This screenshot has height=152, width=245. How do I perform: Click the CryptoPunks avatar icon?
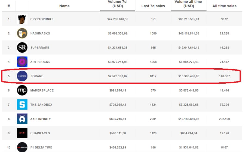pos(22,19)
